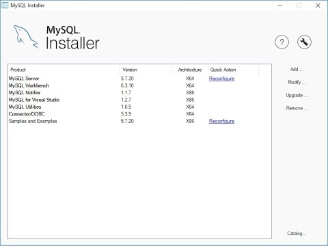Click X86 architecture of MySQL Notifier
Screen dimensions: 328x246
pos(190,93)
